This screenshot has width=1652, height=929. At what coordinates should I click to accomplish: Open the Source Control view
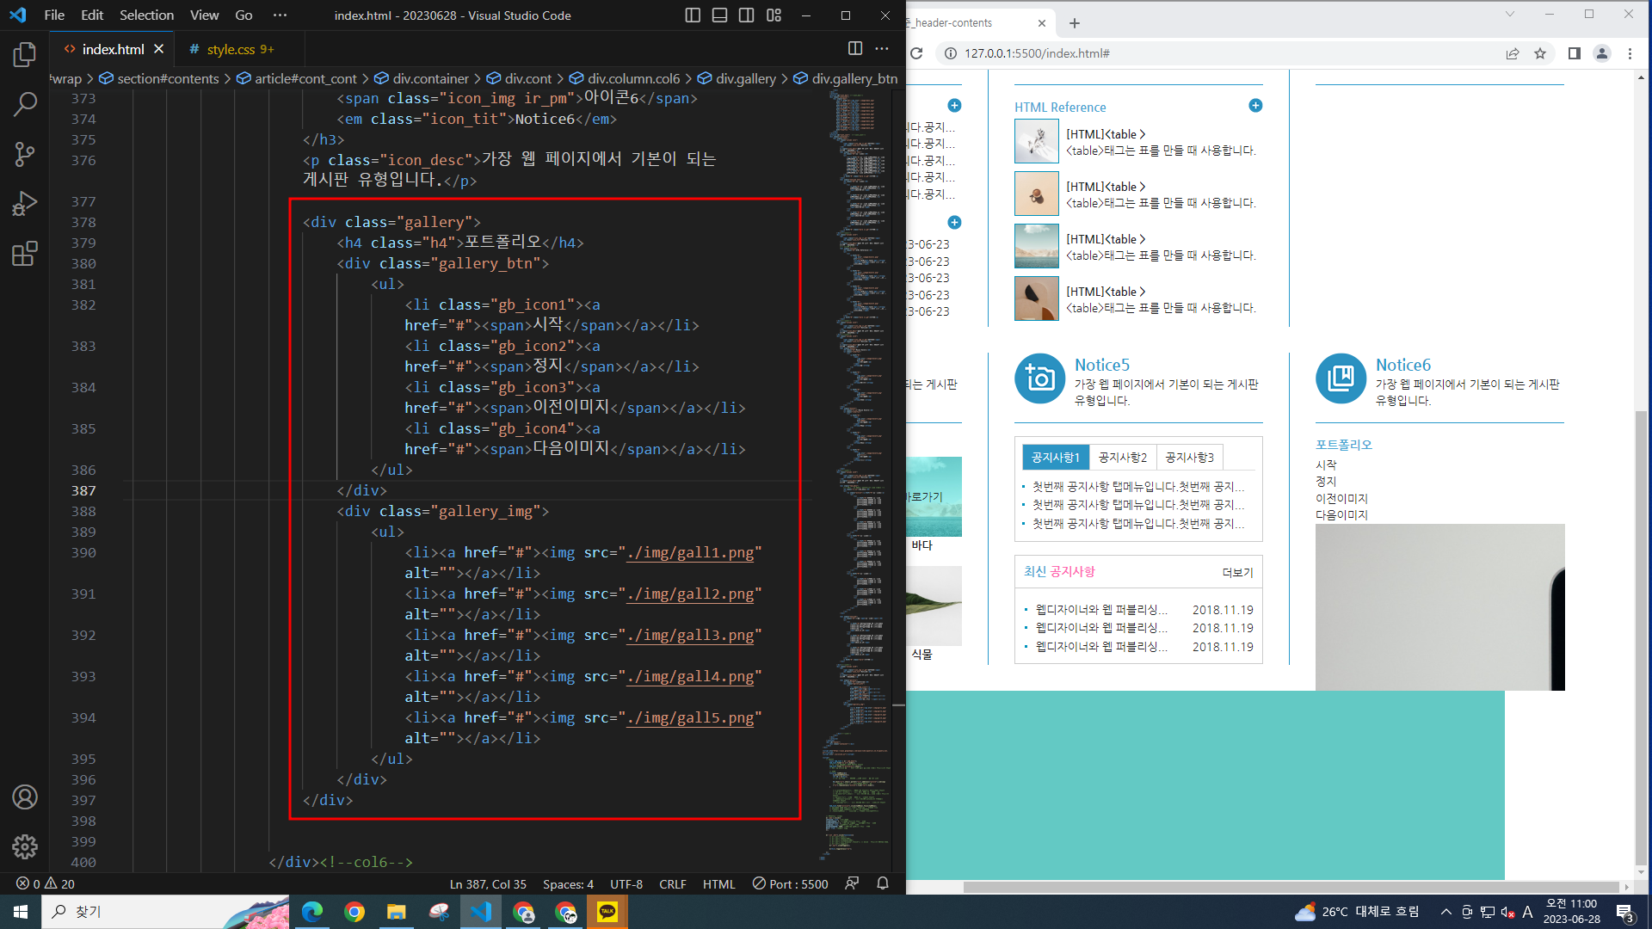coord(25,155)
